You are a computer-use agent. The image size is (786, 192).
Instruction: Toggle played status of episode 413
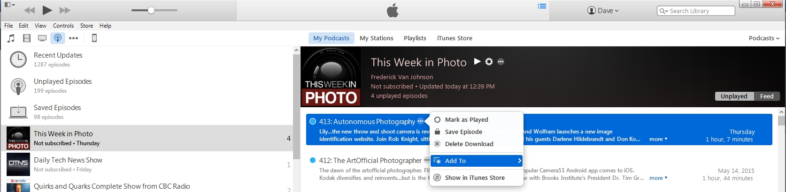coord(313,121)
